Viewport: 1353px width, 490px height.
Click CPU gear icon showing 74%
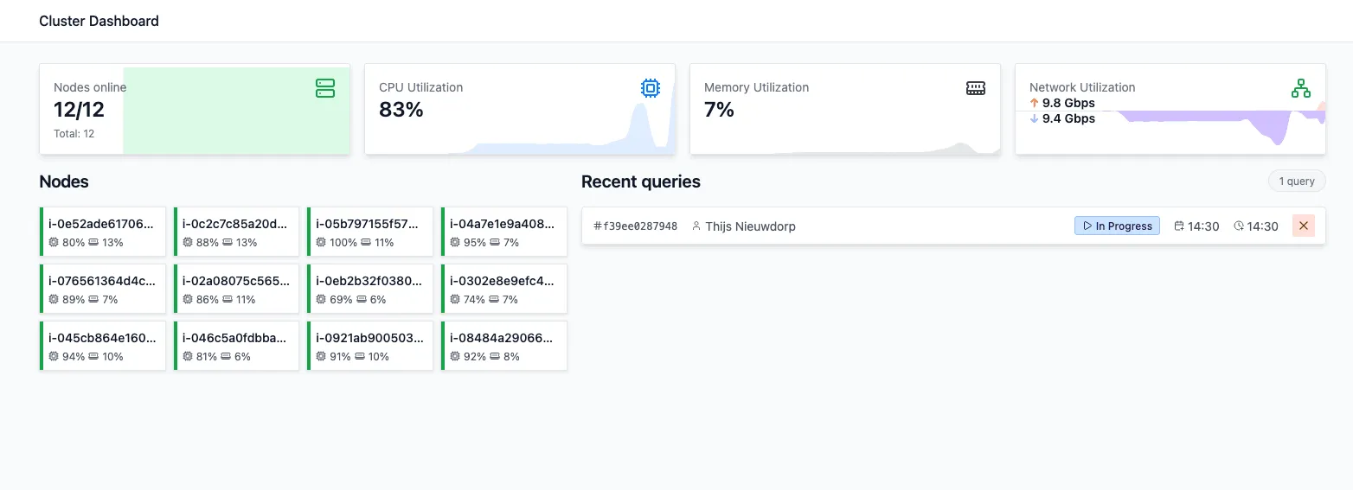coord(455,300)
